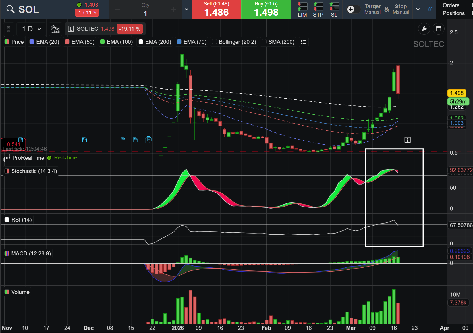Open the 1 D timeframe dropdown

click(x=32, y=29)
